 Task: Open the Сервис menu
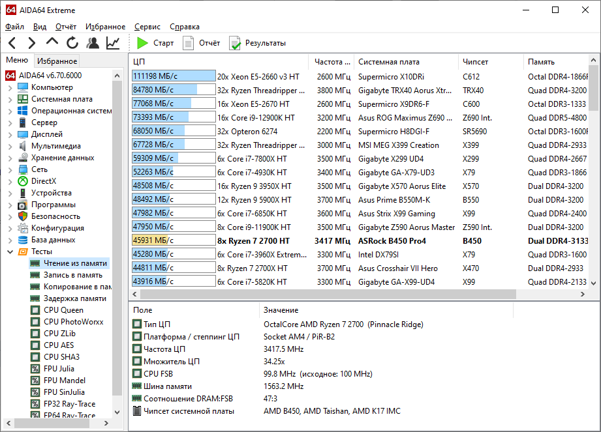coord(147,27)
